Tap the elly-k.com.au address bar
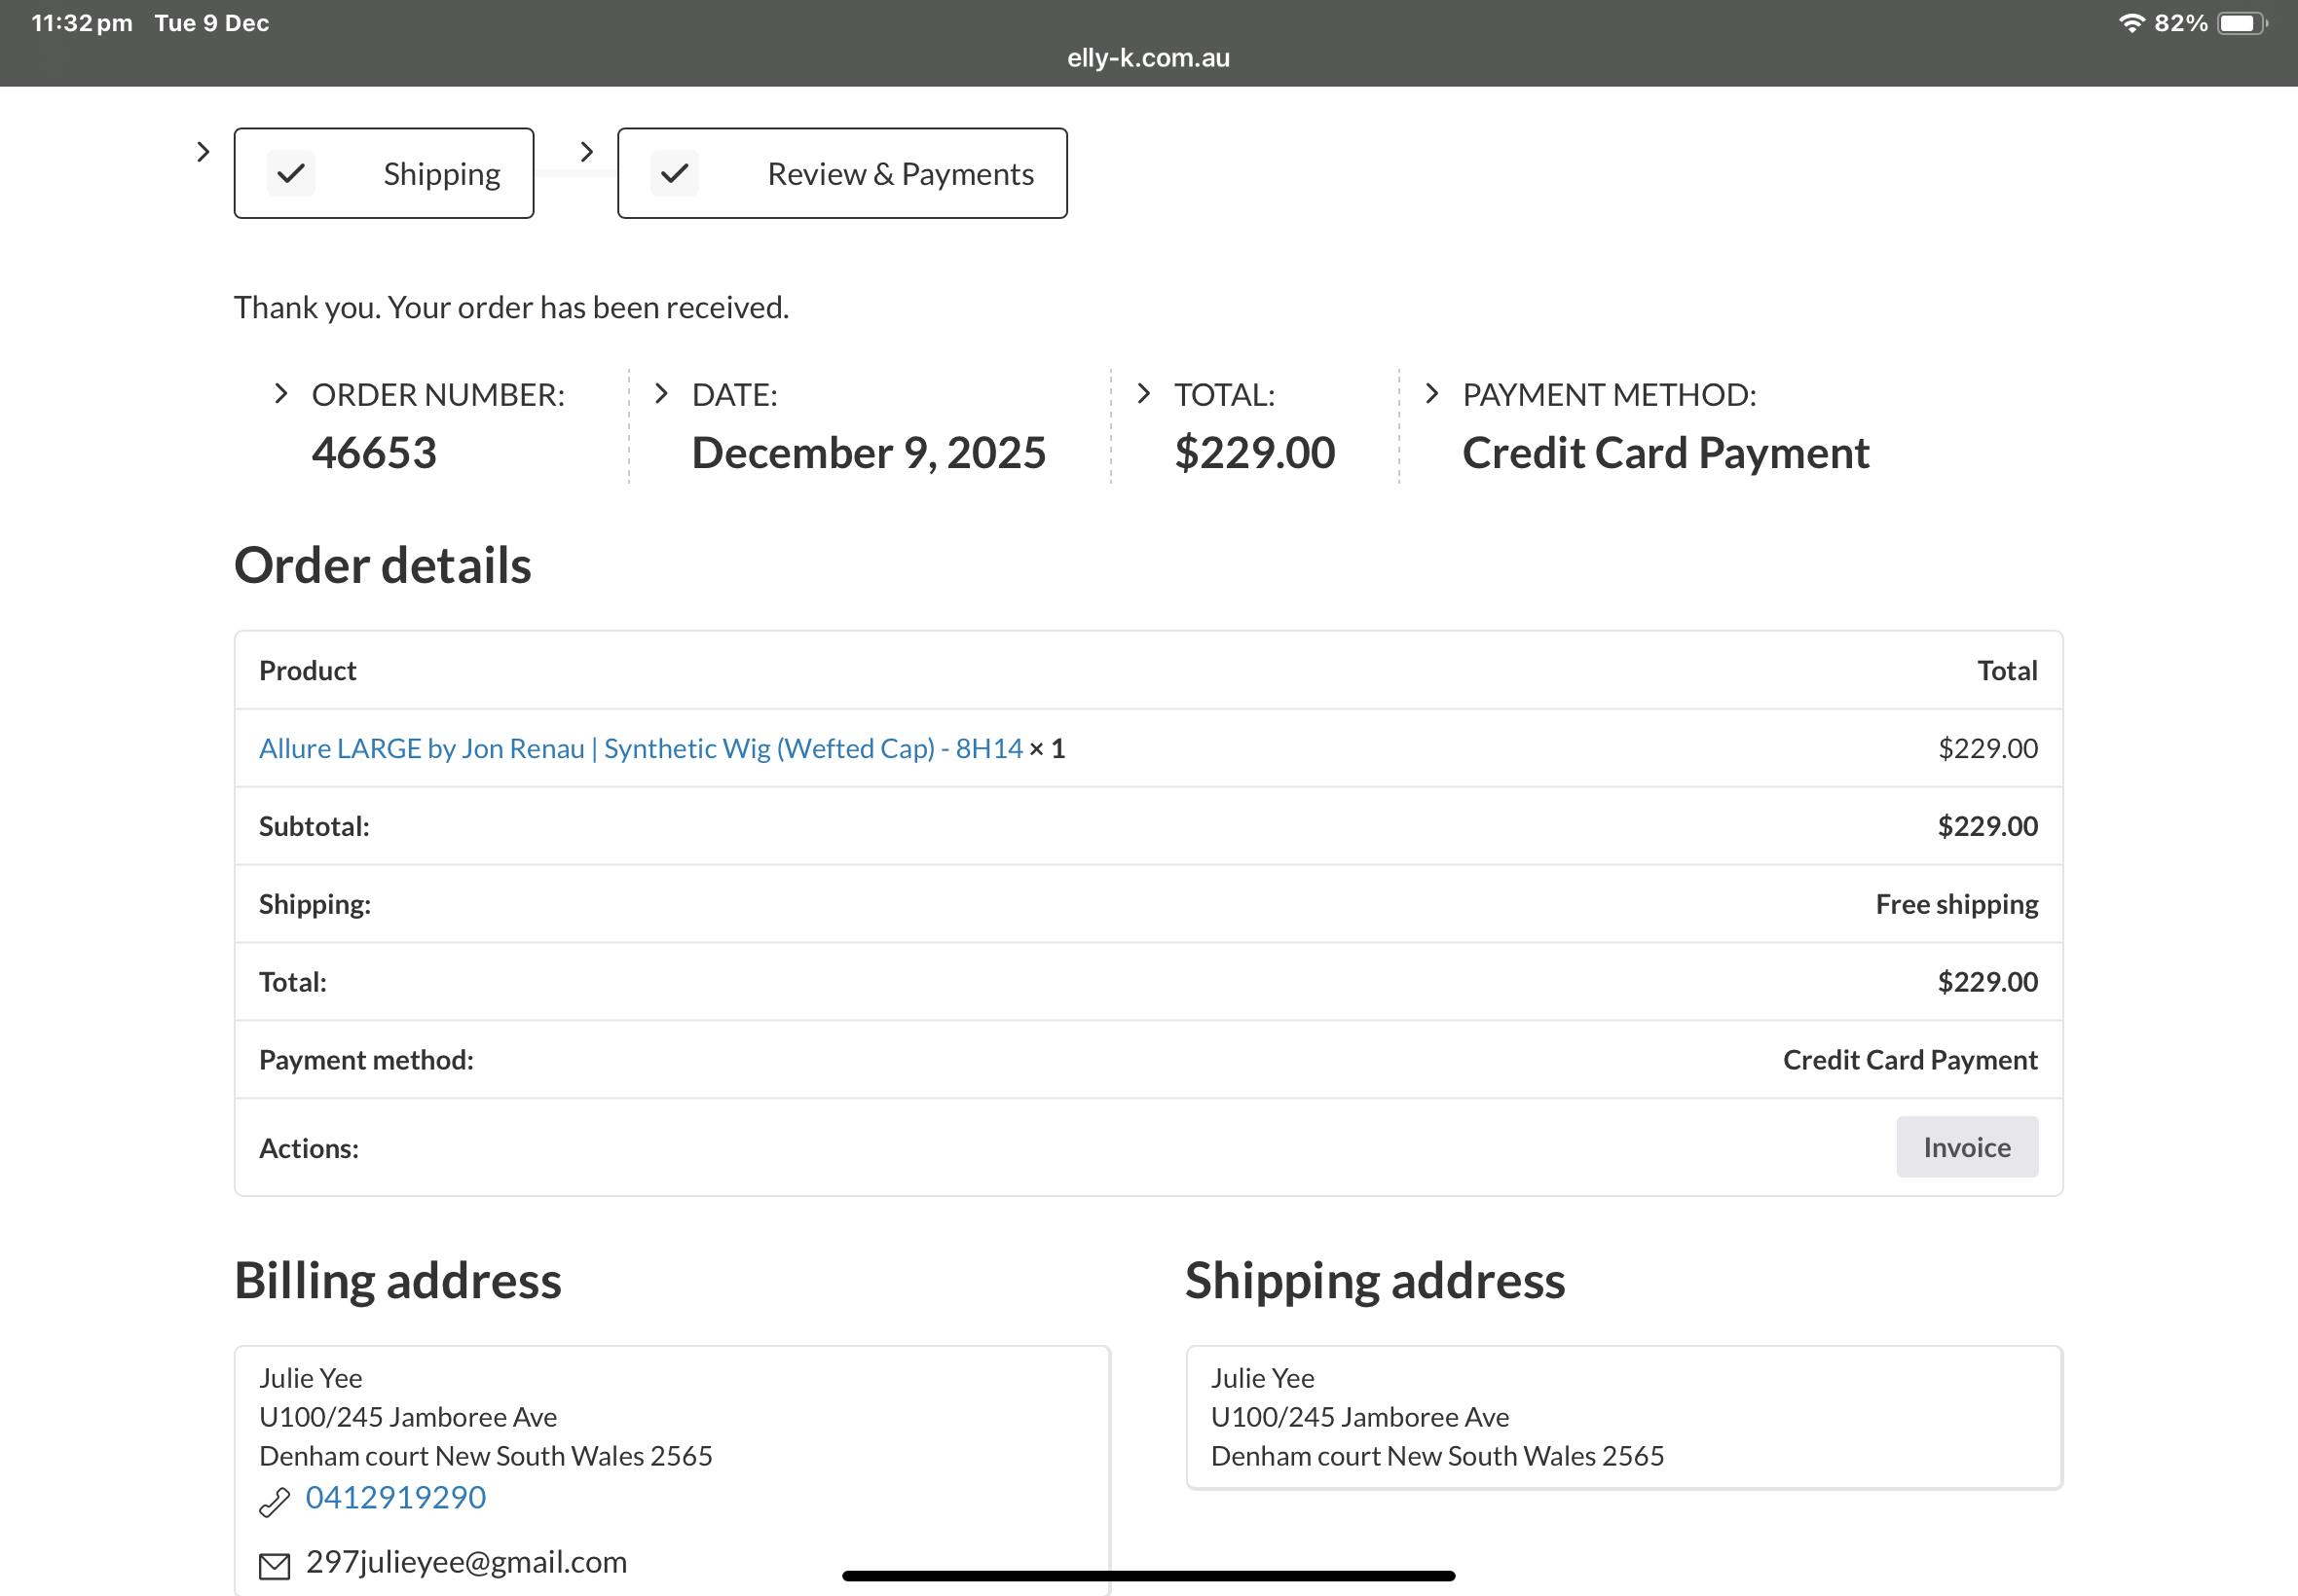Image resolution: width=2298 pixels, height=1596 pixels. coord(1147,58)
